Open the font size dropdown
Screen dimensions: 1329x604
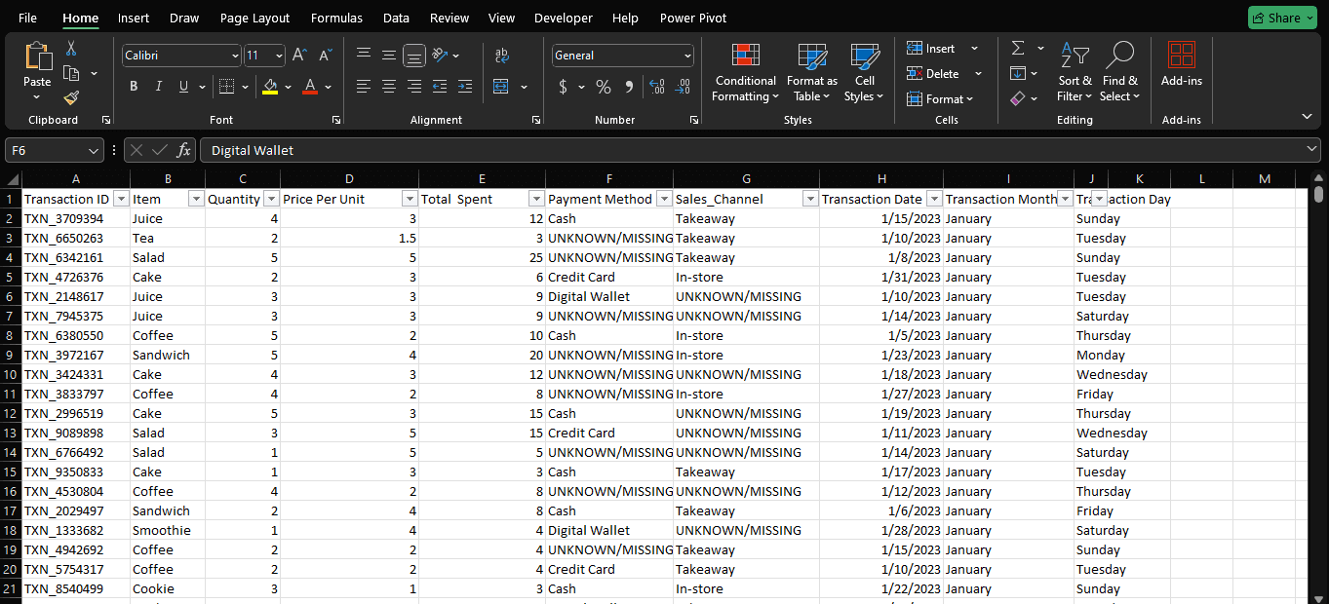coord(280,56)
